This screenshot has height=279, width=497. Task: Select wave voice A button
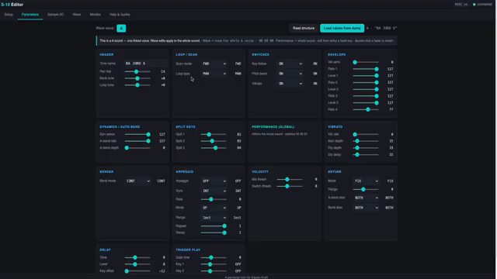click(x=121, y=28)
